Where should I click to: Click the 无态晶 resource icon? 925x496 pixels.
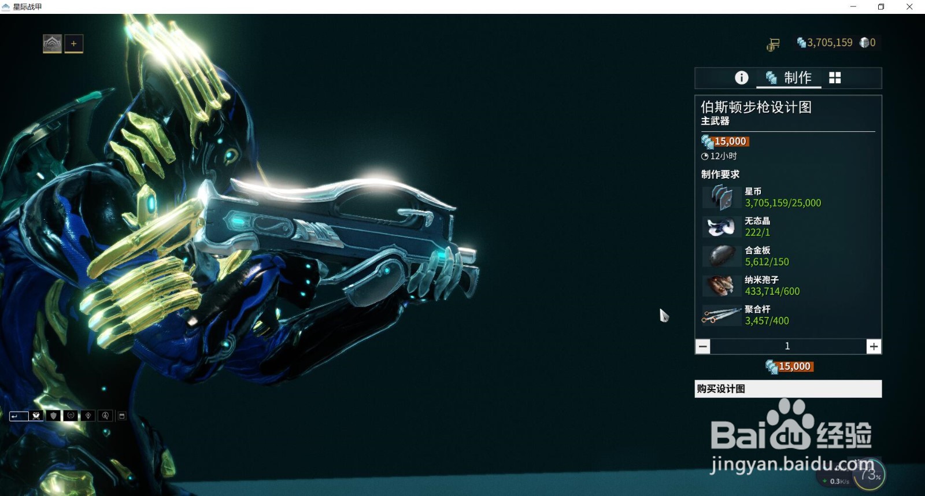click(x=721, y=227)
